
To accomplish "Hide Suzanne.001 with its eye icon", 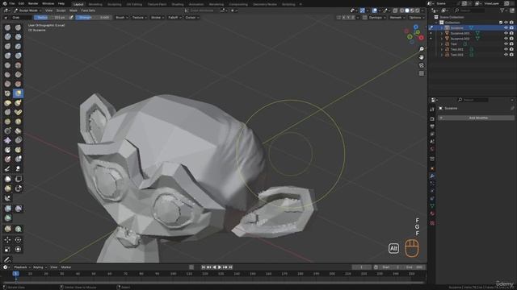I will click(x=506, y=33).
